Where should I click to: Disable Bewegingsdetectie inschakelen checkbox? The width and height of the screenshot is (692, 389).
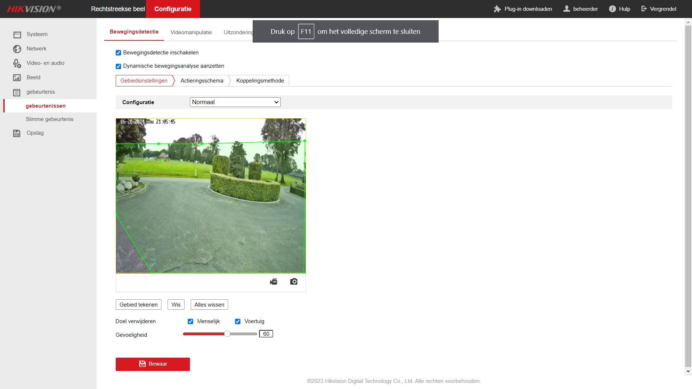(x=118, y=53)
